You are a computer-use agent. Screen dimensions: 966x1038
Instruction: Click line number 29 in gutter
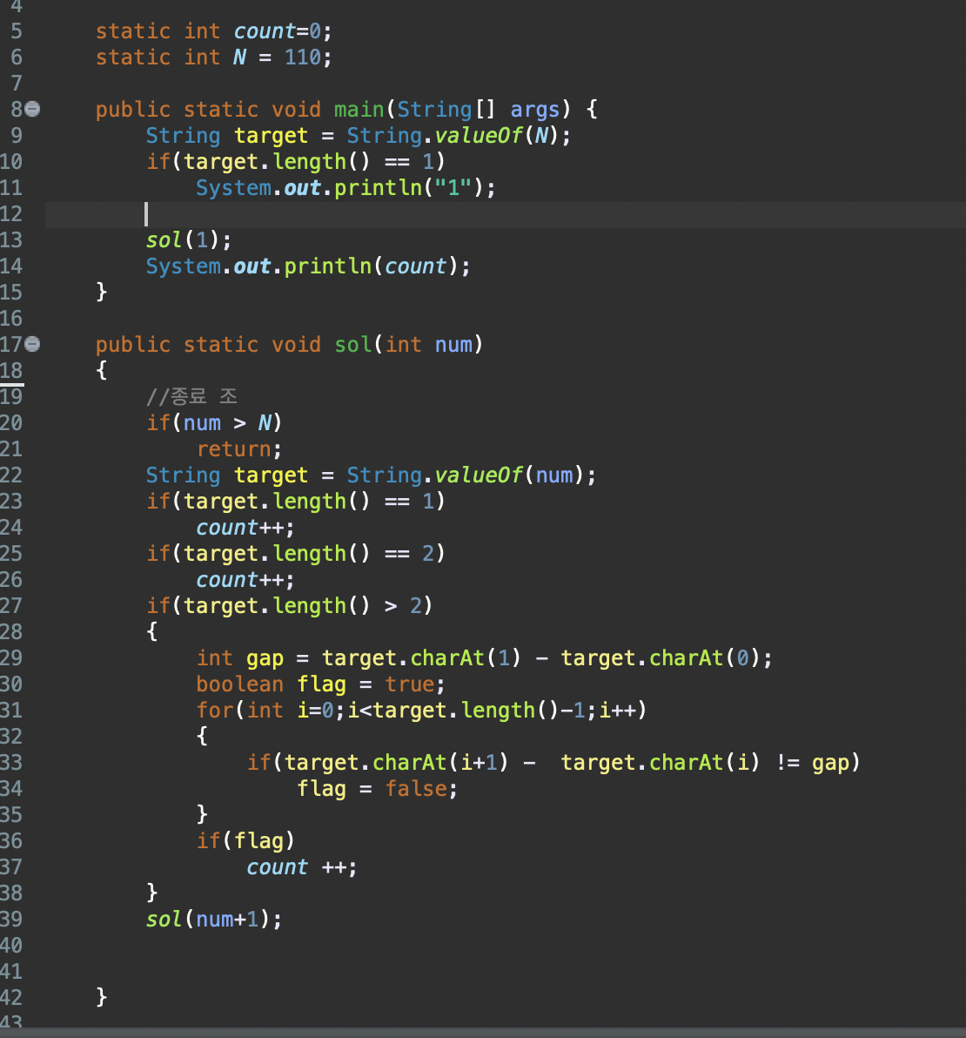[11, 658]
